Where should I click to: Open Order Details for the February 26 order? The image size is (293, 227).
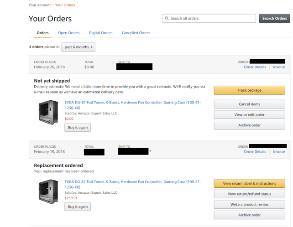pyautogui.click(x=255, y=67)
